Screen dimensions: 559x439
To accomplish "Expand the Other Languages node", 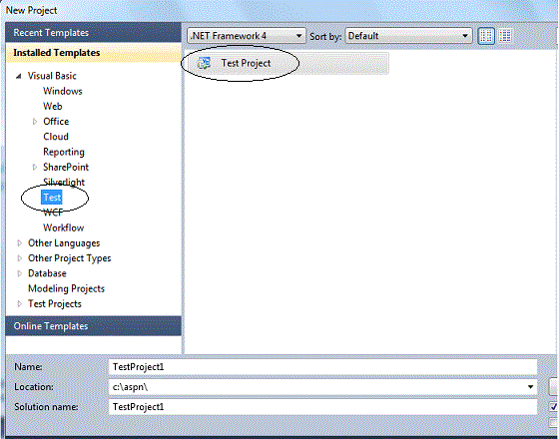I will pyautogui.click(x=20, y=243).
